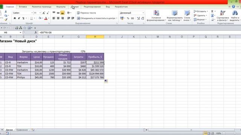Viewport: 241px width, 135px height.
Task: Decrease decimal places
Action: coord(143,18)
